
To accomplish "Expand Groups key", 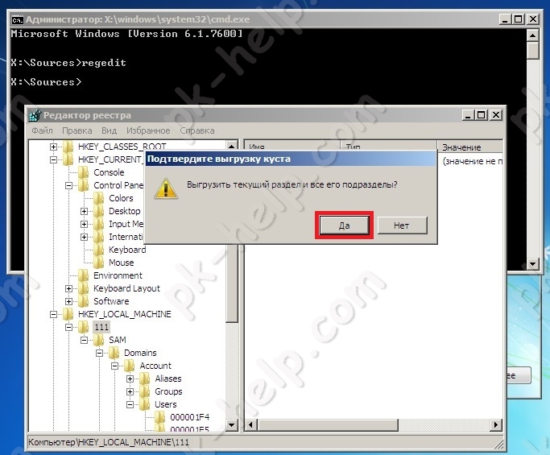I will [x=130, y=391].
